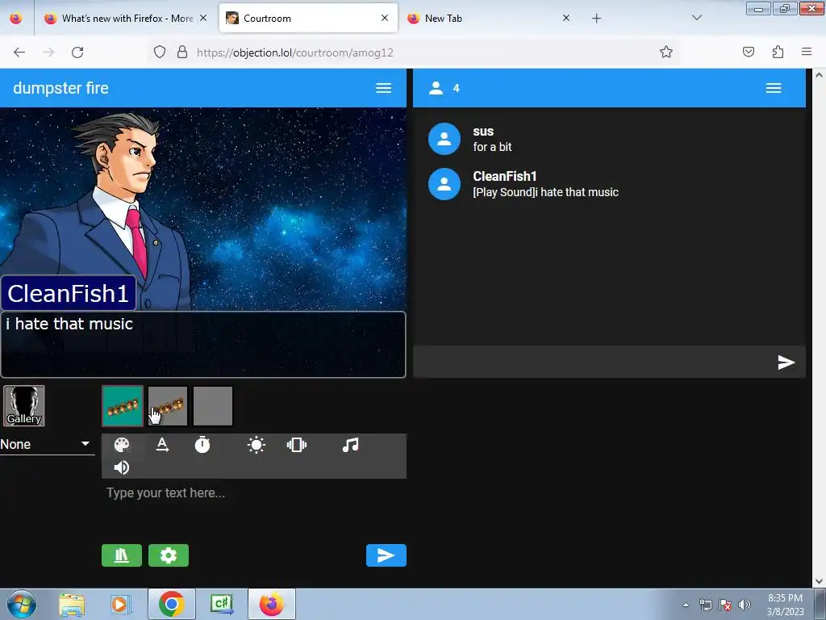Viewport: 826px width, 620px height.
Task: Show hidden system tray icons
Action: pos(686,605)
